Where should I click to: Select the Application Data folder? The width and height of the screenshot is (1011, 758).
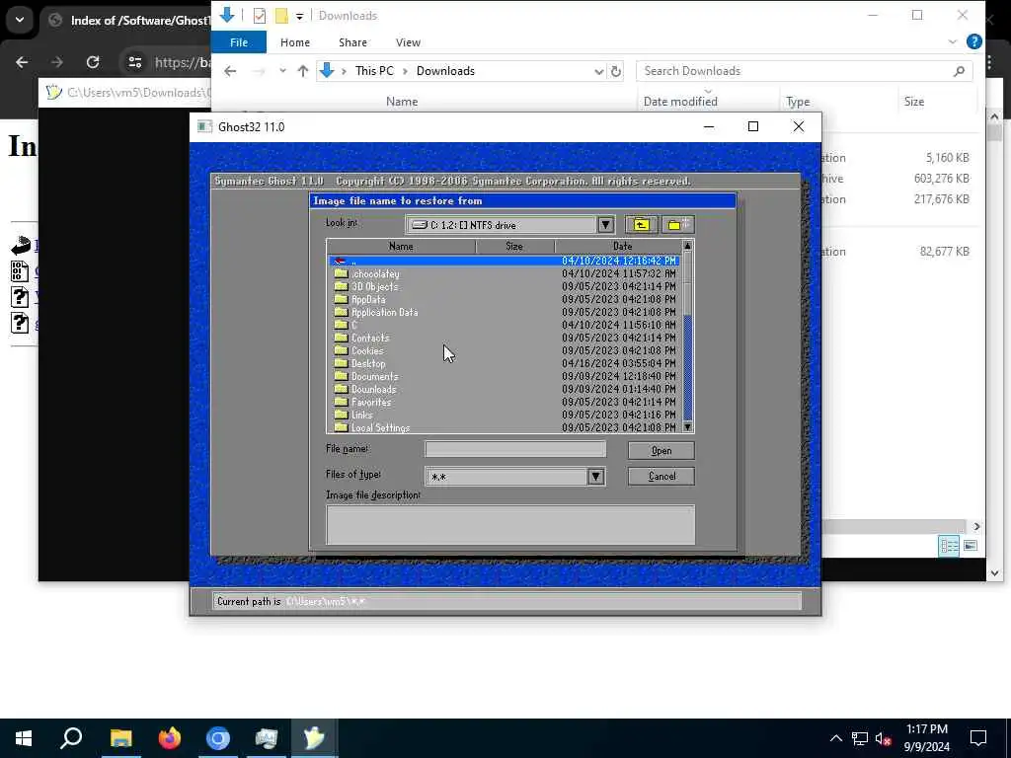pyautogui.click(x=505, y=312)
